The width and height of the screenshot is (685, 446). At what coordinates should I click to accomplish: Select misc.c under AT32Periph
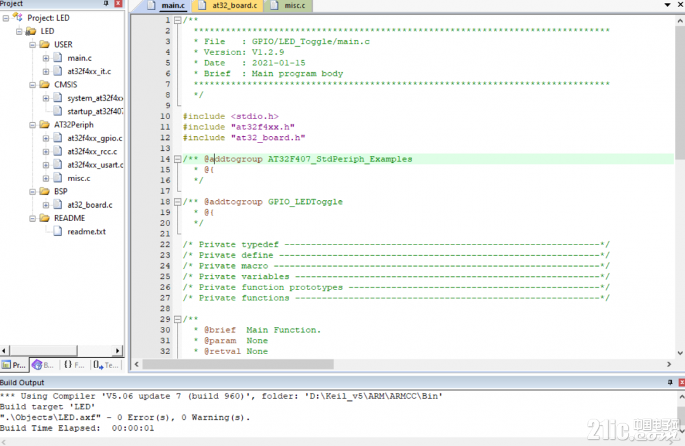pyautogui.click(x=79, y=178)
